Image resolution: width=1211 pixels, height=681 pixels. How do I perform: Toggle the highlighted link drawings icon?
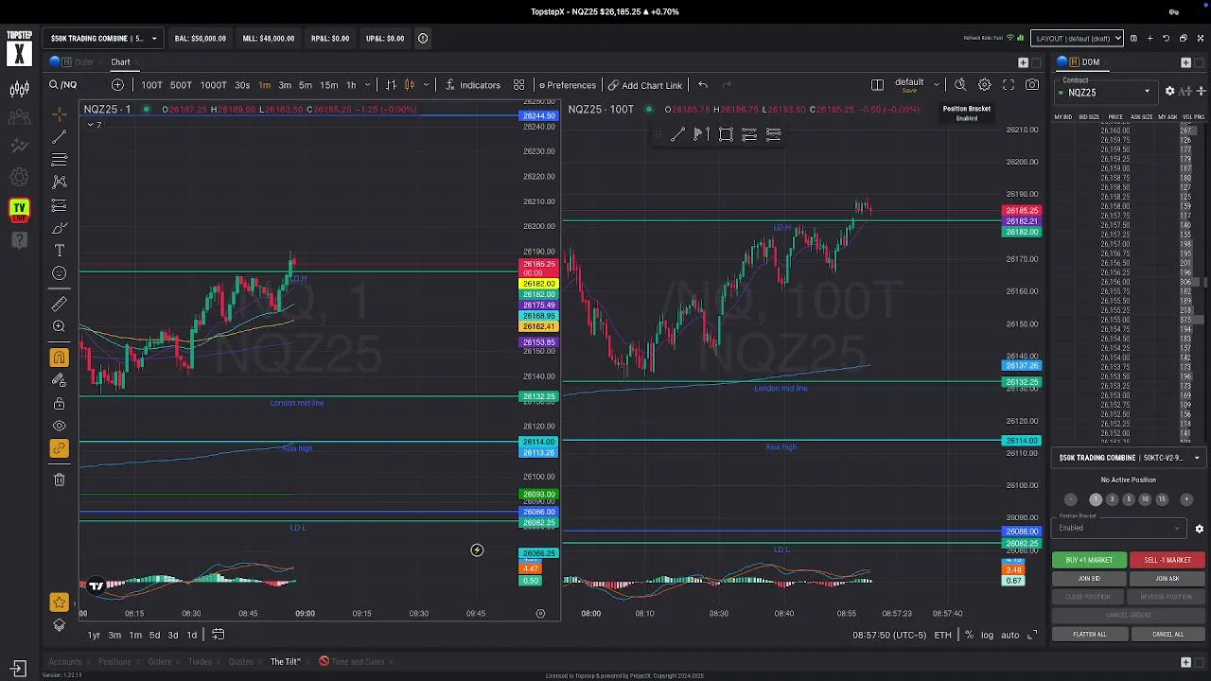point(59,448)
